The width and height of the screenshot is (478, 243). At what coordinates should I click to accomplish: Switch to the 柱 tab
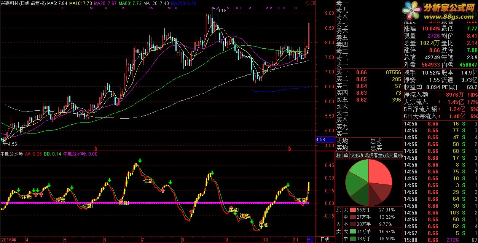(x=338, y=155)
